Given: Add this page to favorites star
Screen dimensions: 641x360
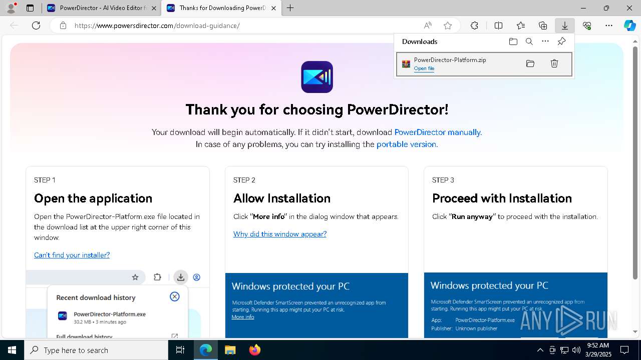Looking at the screenshot, I should pyautogui.click(x=448, y=25).
